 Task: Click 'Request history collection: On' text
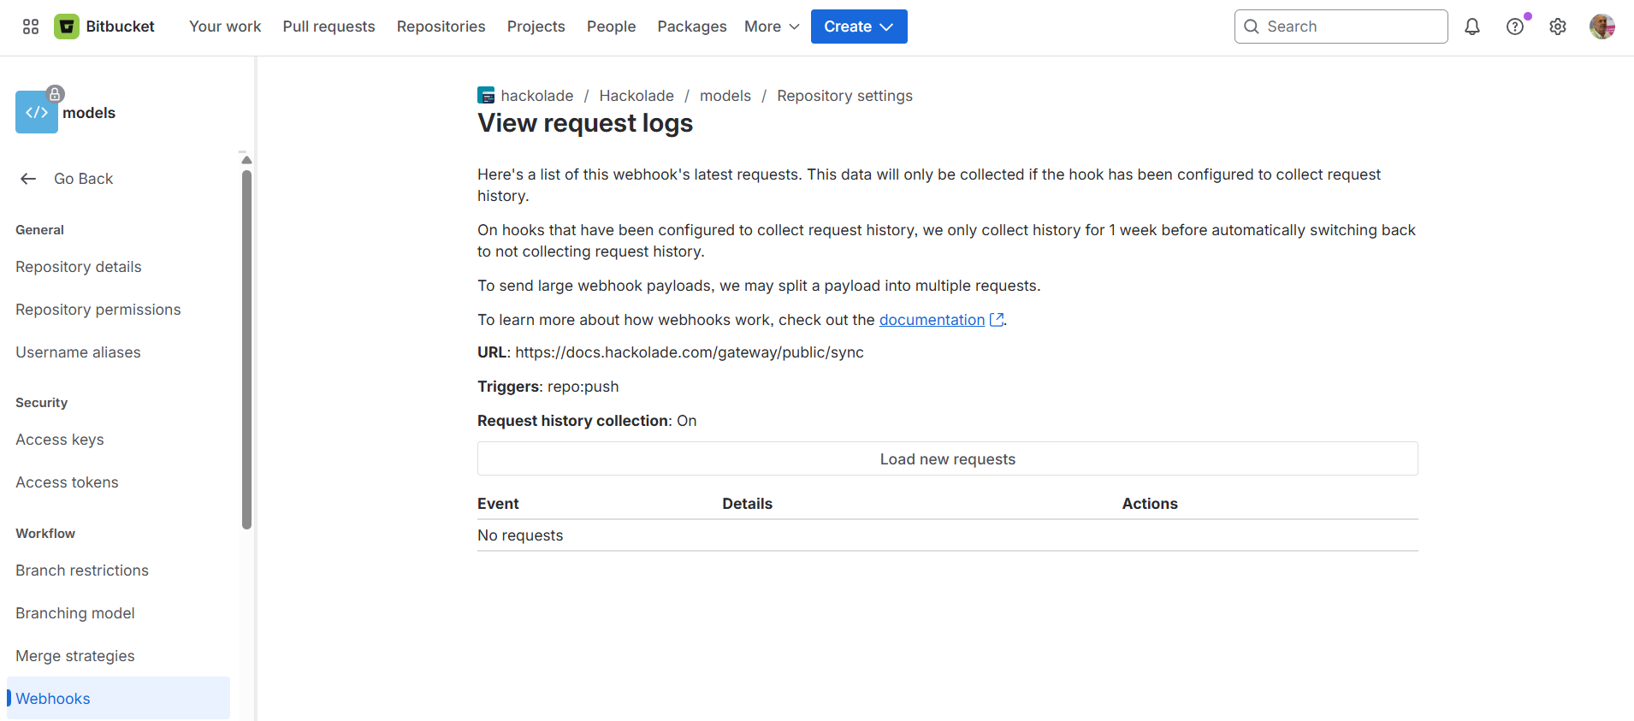click(x=587, y=421)
